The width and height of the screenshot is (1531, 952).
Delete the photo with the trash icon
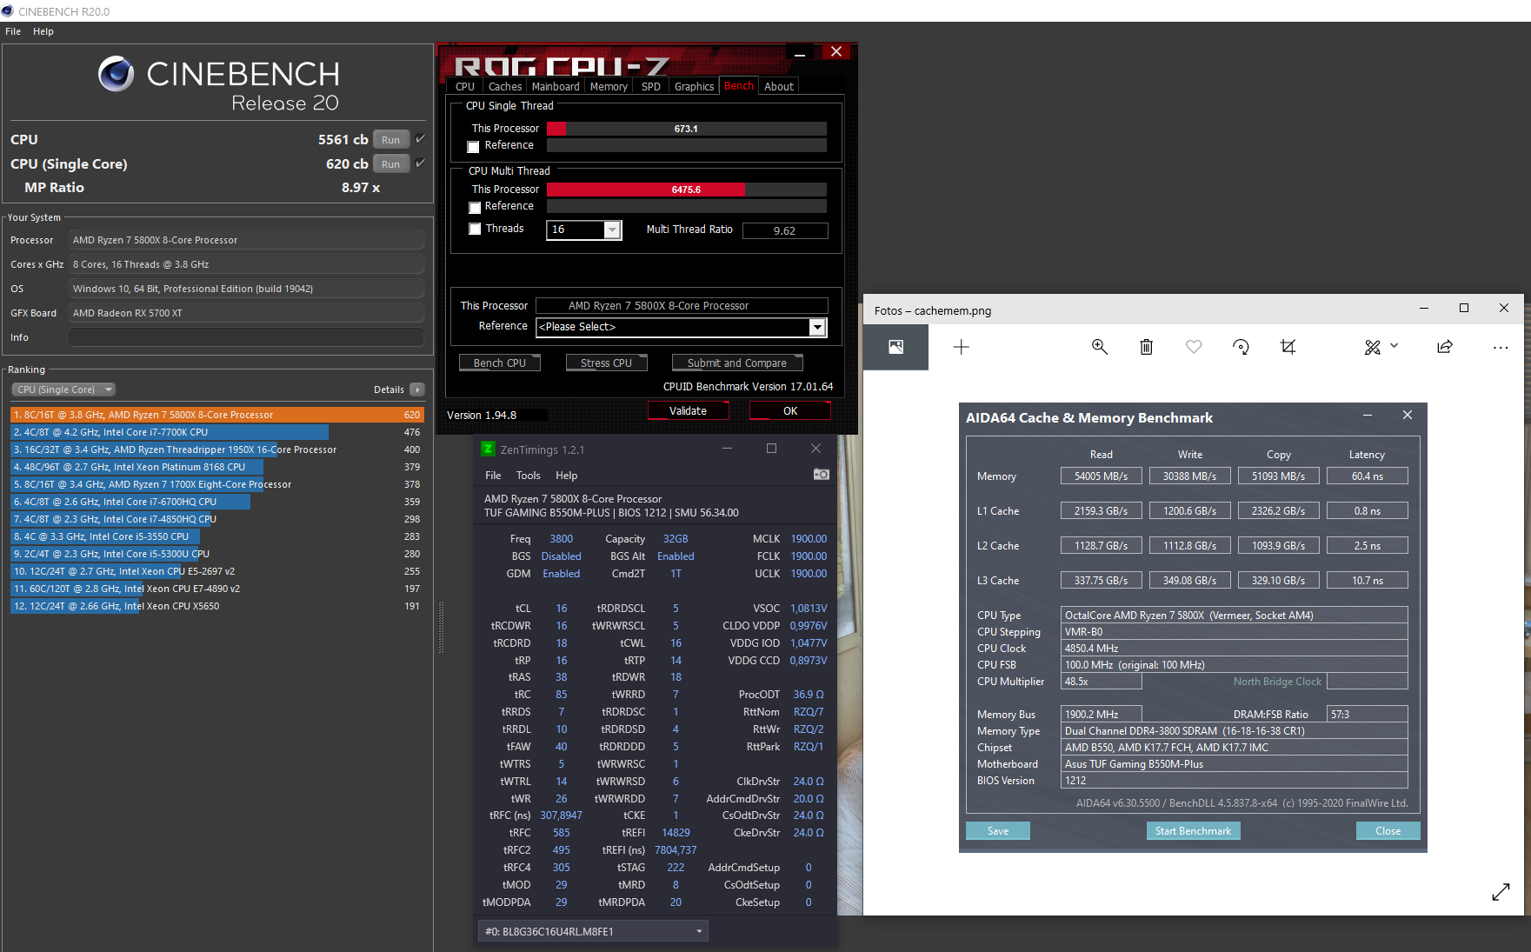(1146, 347)
